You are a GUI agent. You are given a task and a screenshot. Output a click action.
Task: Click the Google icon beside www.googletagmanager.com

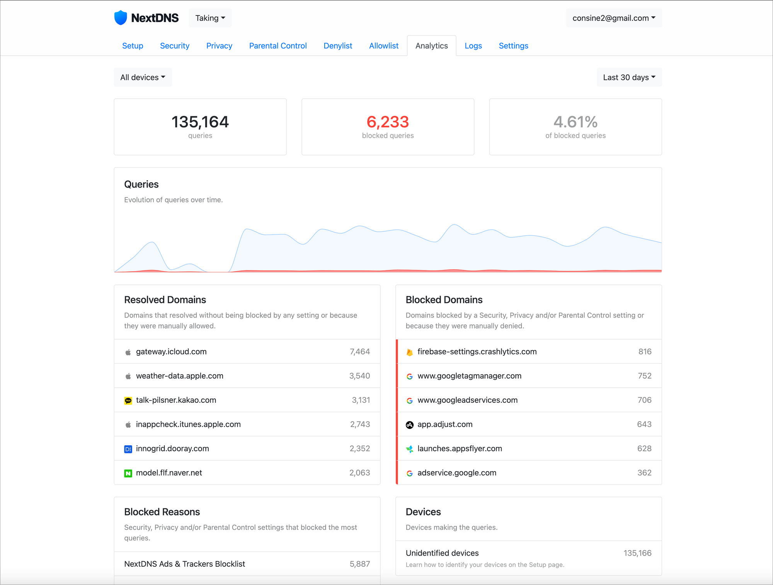coord(410,376)
